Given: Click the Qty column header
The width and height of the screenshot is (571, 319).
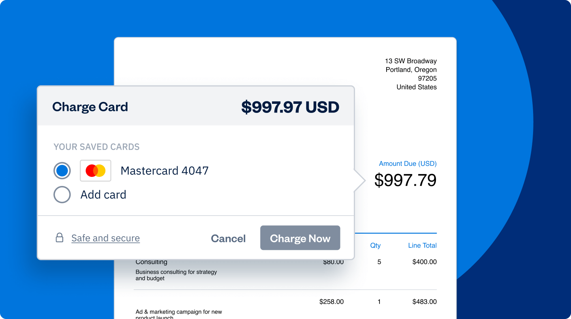Looking at the screenshot, I should coord(375,246).
